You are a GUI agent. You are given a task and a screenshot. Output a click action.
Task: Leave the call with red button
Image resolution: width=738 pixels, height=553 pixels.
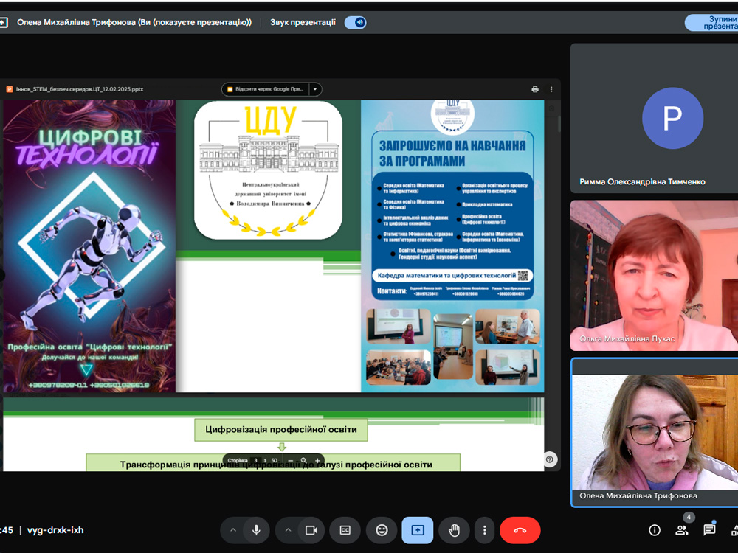coord(520,530)
